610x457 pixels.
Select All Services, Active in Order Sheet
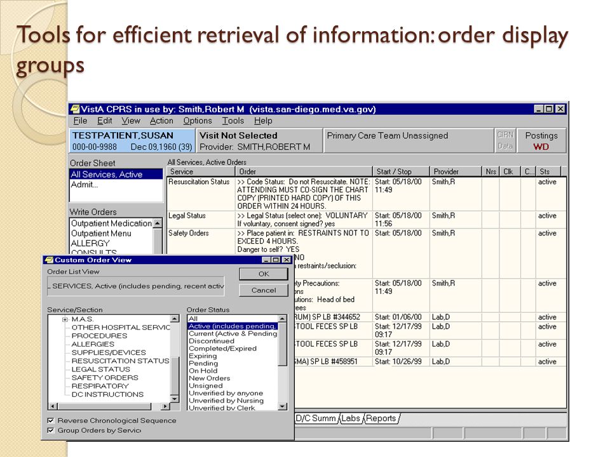coord(116,175)
